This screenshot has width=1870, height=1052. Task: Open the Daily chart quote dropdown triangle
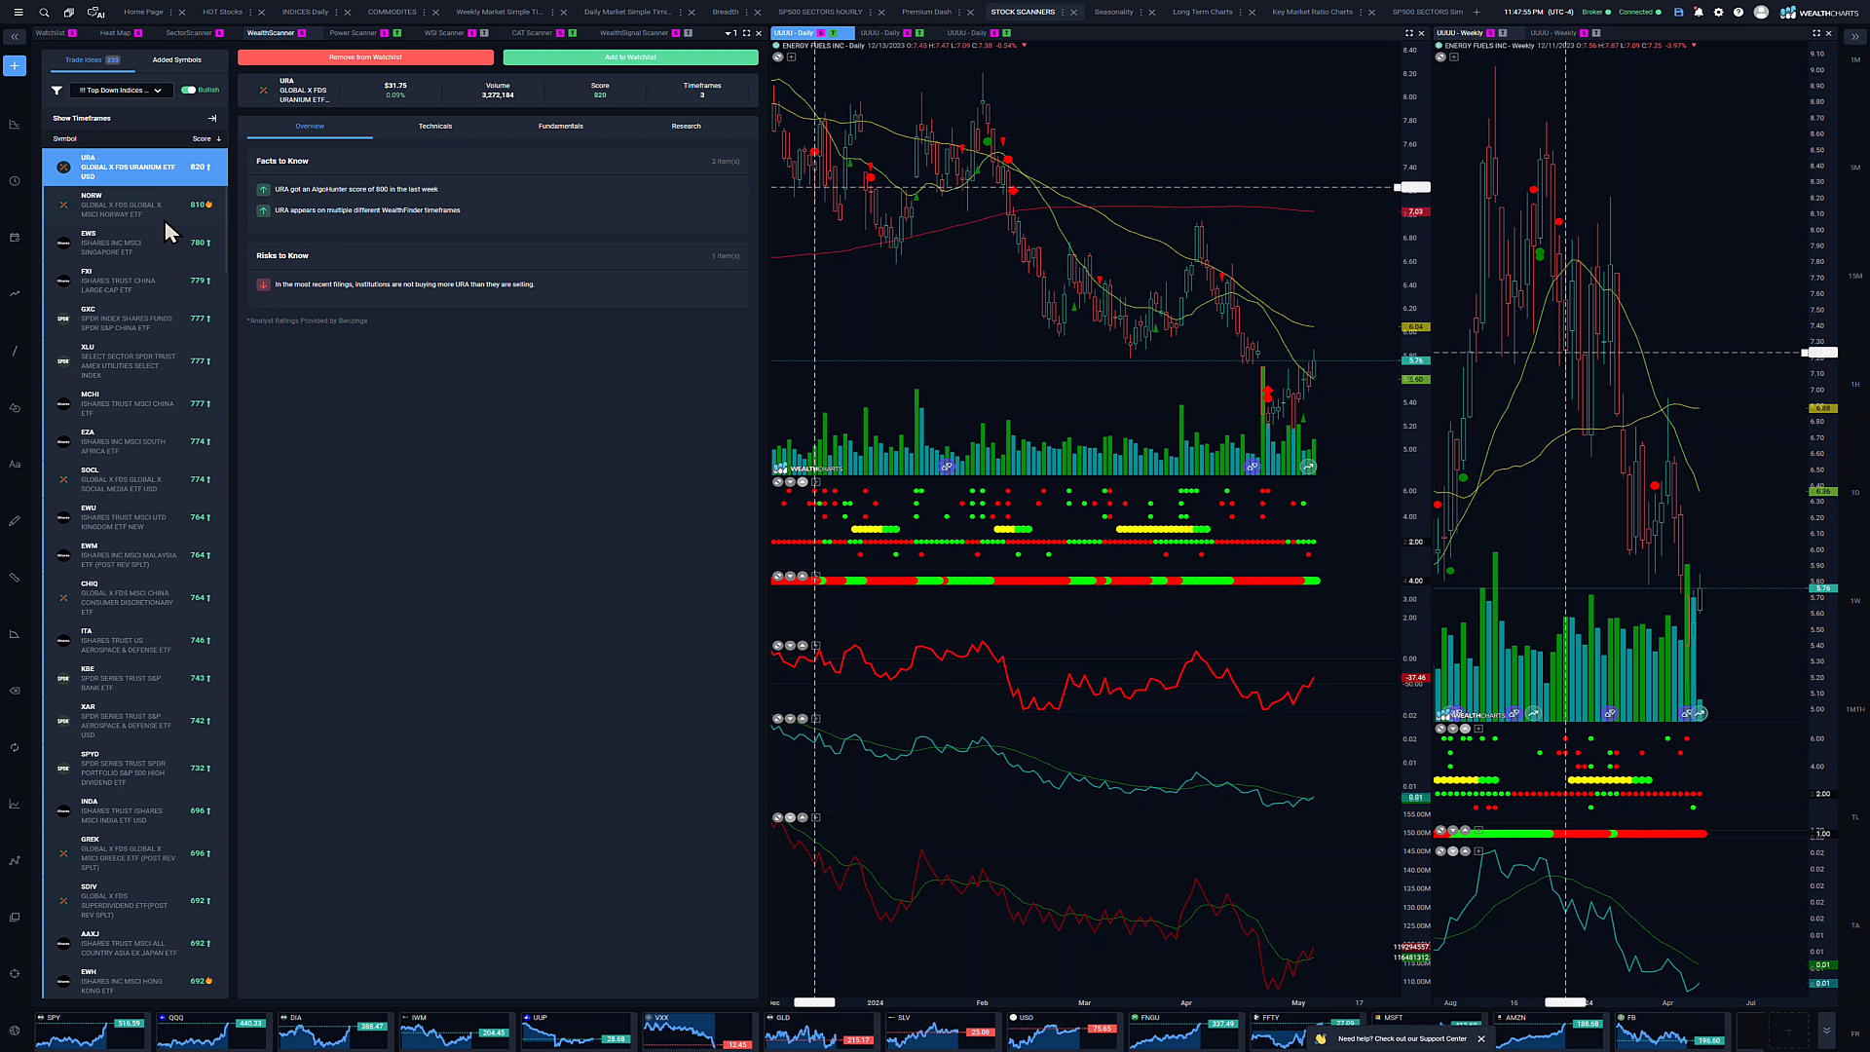[1024, 46]
